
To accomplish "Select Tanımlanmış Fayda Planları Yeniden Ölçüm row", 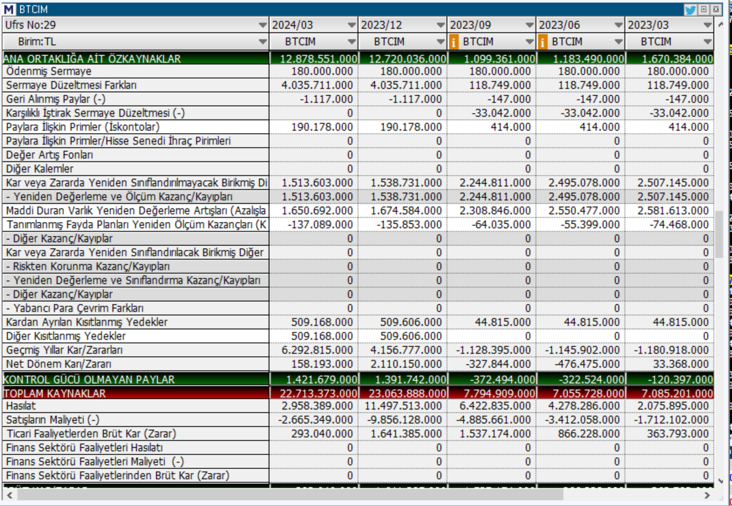I will pos(136,225).
